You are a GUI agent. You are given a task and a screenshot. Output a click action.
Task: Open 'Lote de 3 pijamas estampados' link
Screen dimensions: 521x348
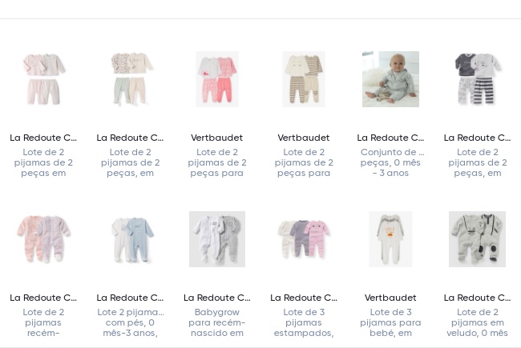pyautogui.click(x=304, y=322)
